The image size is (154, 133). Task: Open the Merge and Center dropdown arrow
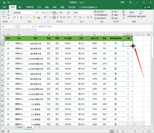tap(71, 17)
